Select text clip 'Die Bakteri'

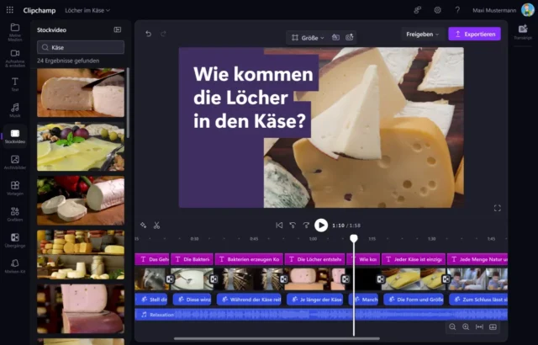[x=192, y=259]
